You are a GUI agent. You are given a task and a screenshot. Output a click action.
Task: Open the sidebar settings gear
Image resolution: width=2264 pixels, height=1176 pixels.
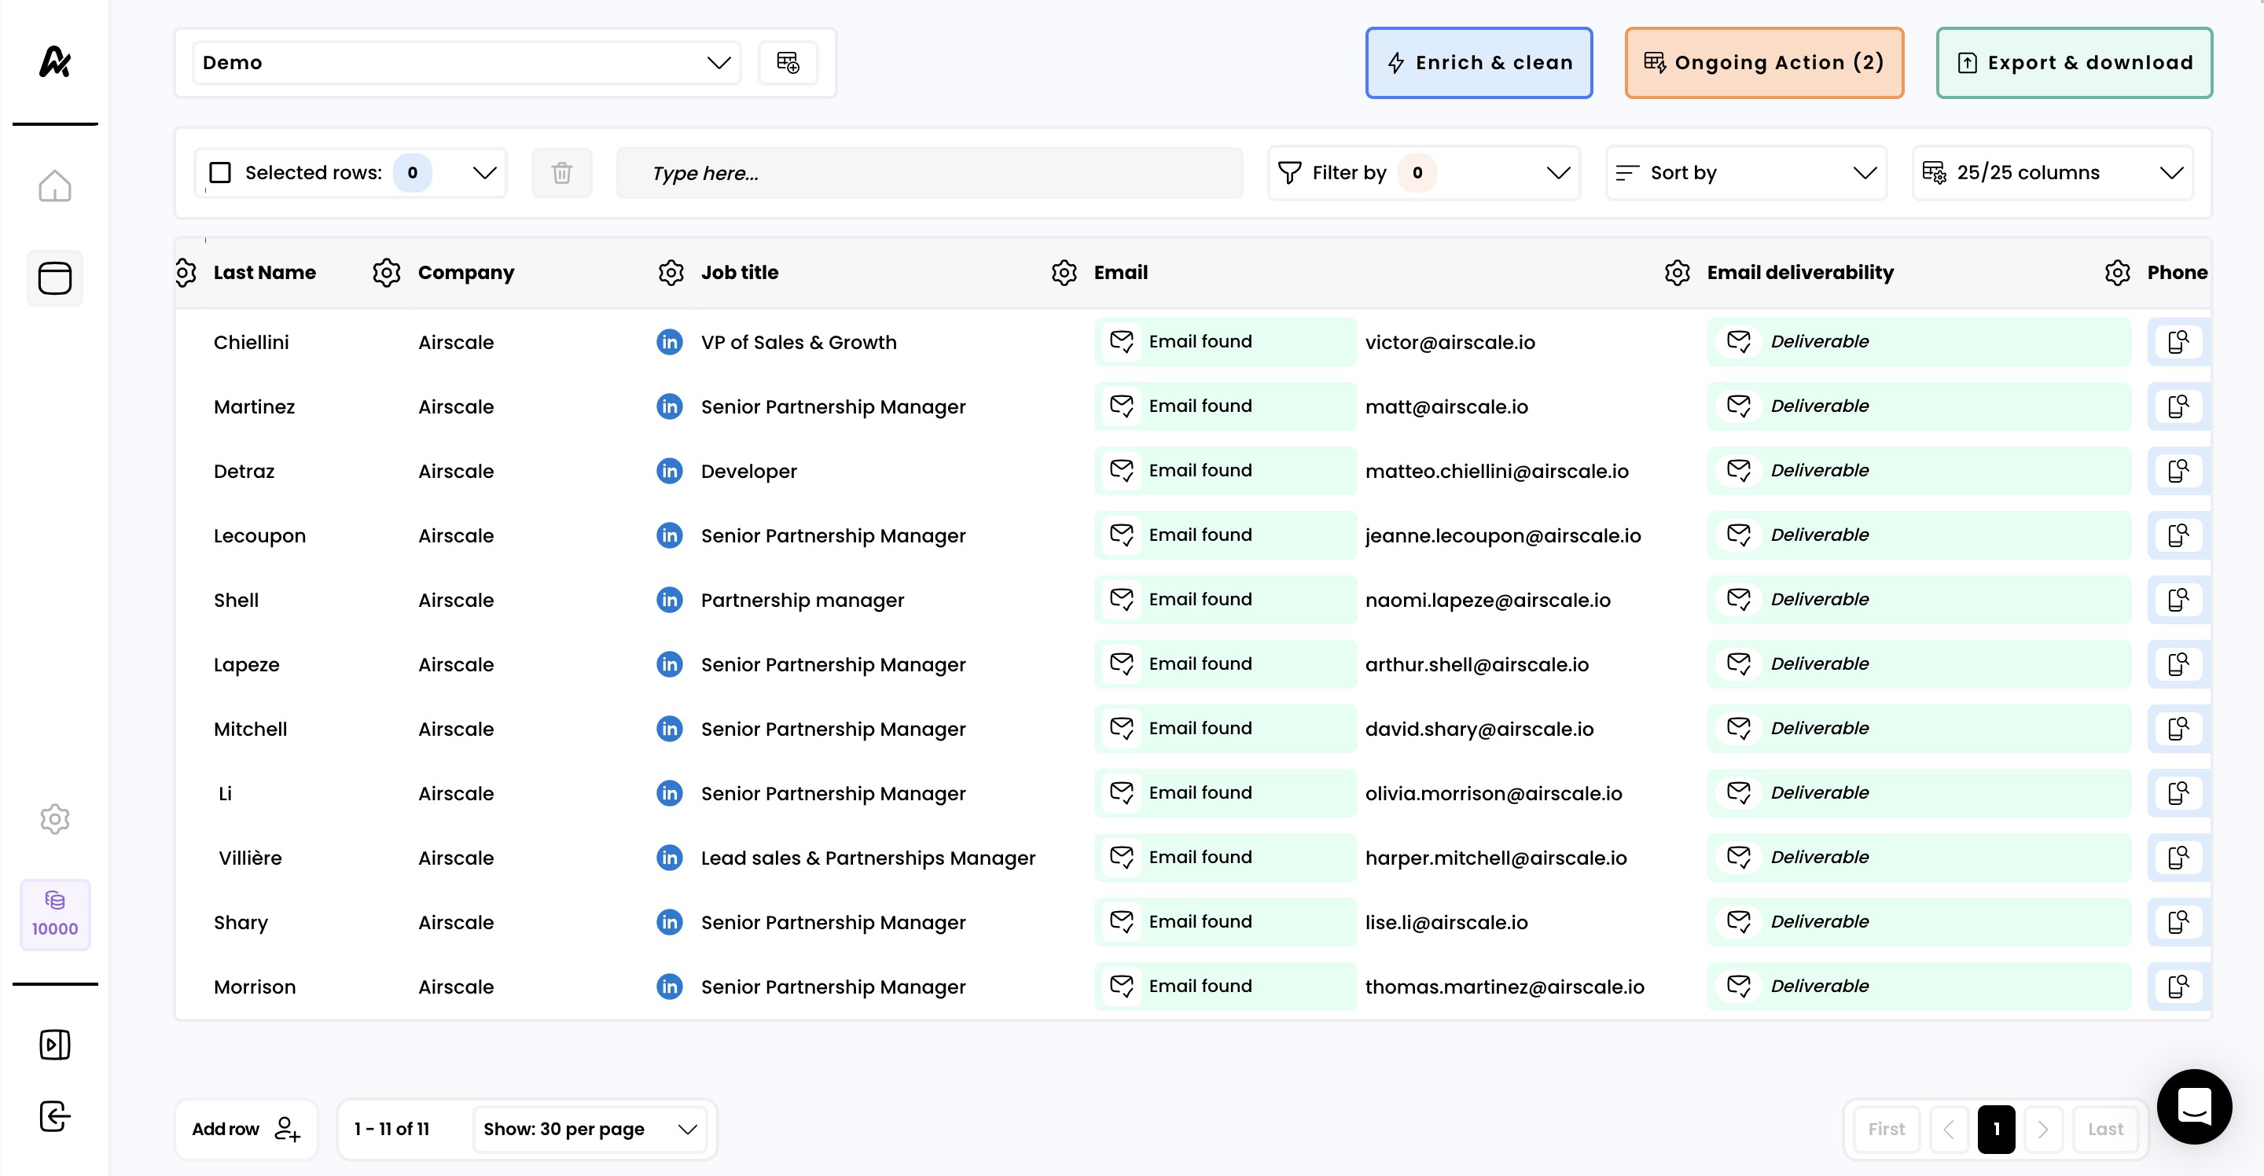point(54,818)
